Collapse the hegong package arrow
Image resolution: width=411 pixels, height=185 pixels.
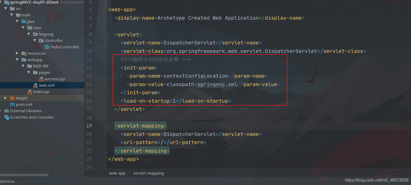29,34
